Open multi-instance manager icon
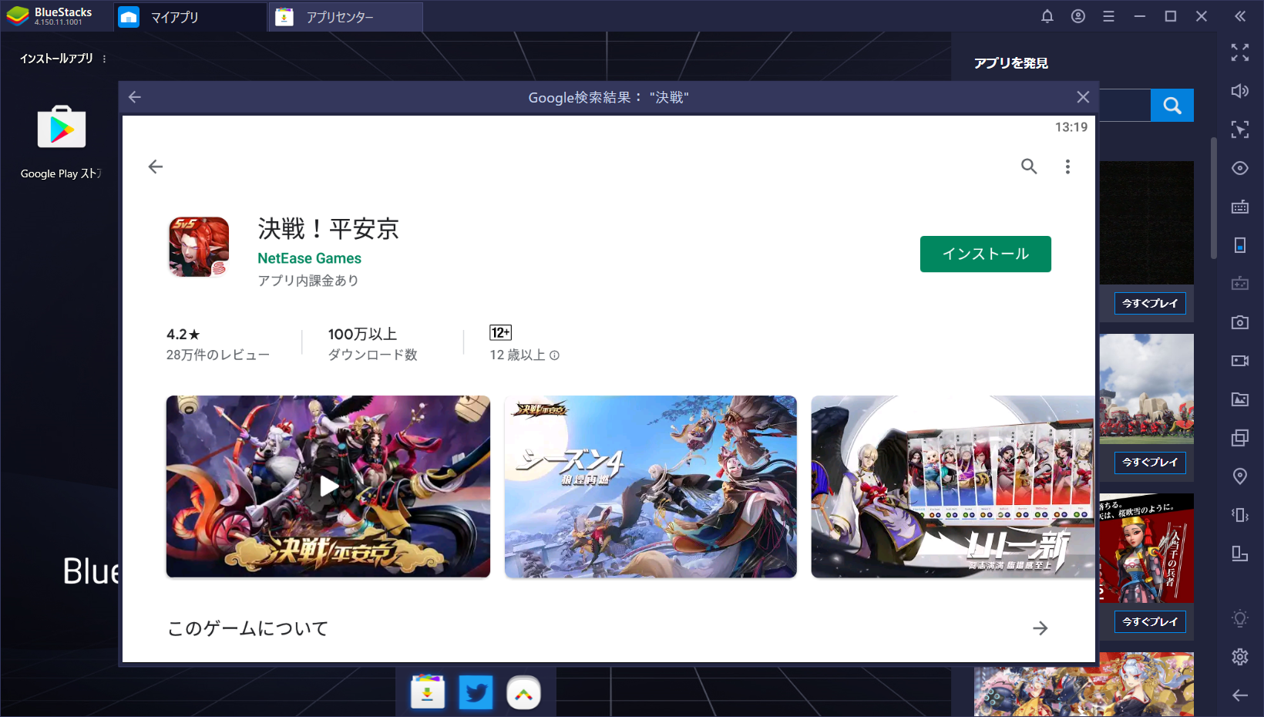The height and width of the screenshot is (717, 1264). [1240, 438]
